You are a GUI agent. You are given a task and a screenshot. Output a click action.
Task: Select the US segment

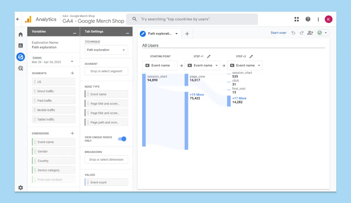pyautogui.click(x=54, y=82)
